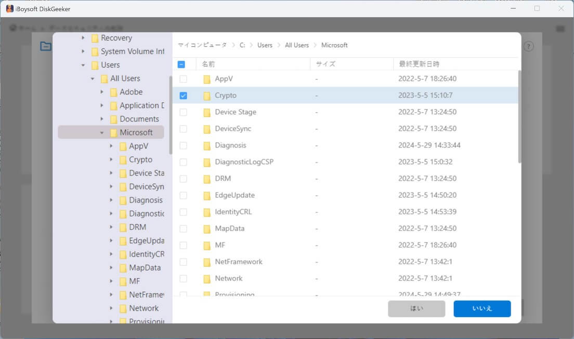Click the EdgeUpdate folder icon in list
The image size is (574, 339).
click(x=207, y=195)
